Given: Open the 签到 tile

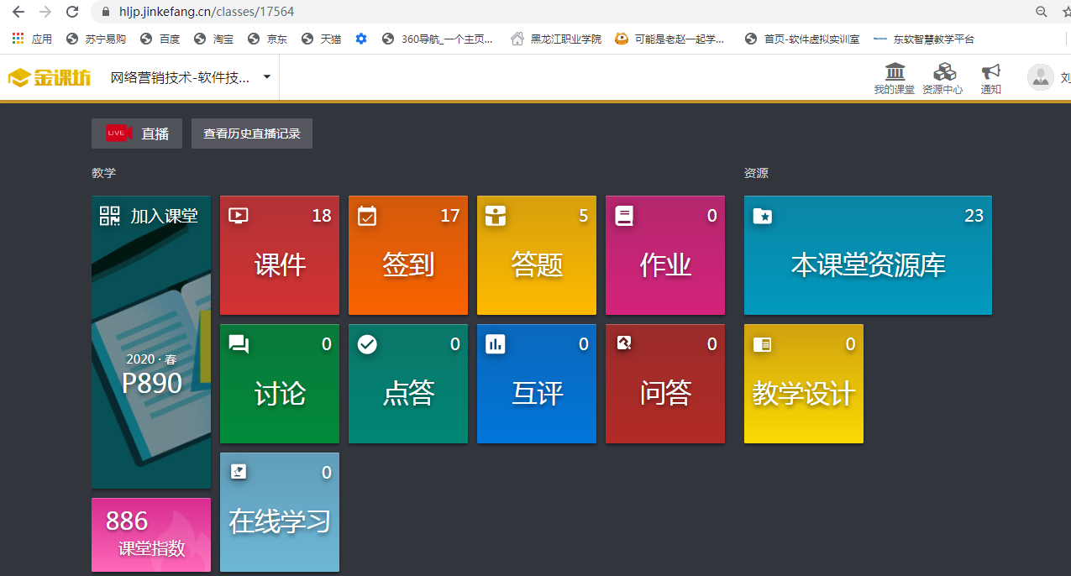Looking at the screenshot, I should [408, 255].
